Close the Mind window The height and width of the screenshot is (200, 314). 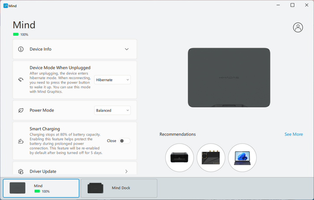pyautogui.click(x=306, y=5)
